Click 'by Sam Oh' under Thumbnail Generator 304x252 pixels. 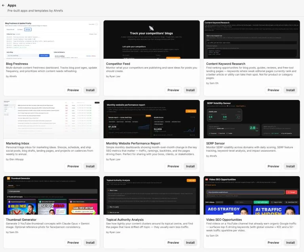click(12, 232)
